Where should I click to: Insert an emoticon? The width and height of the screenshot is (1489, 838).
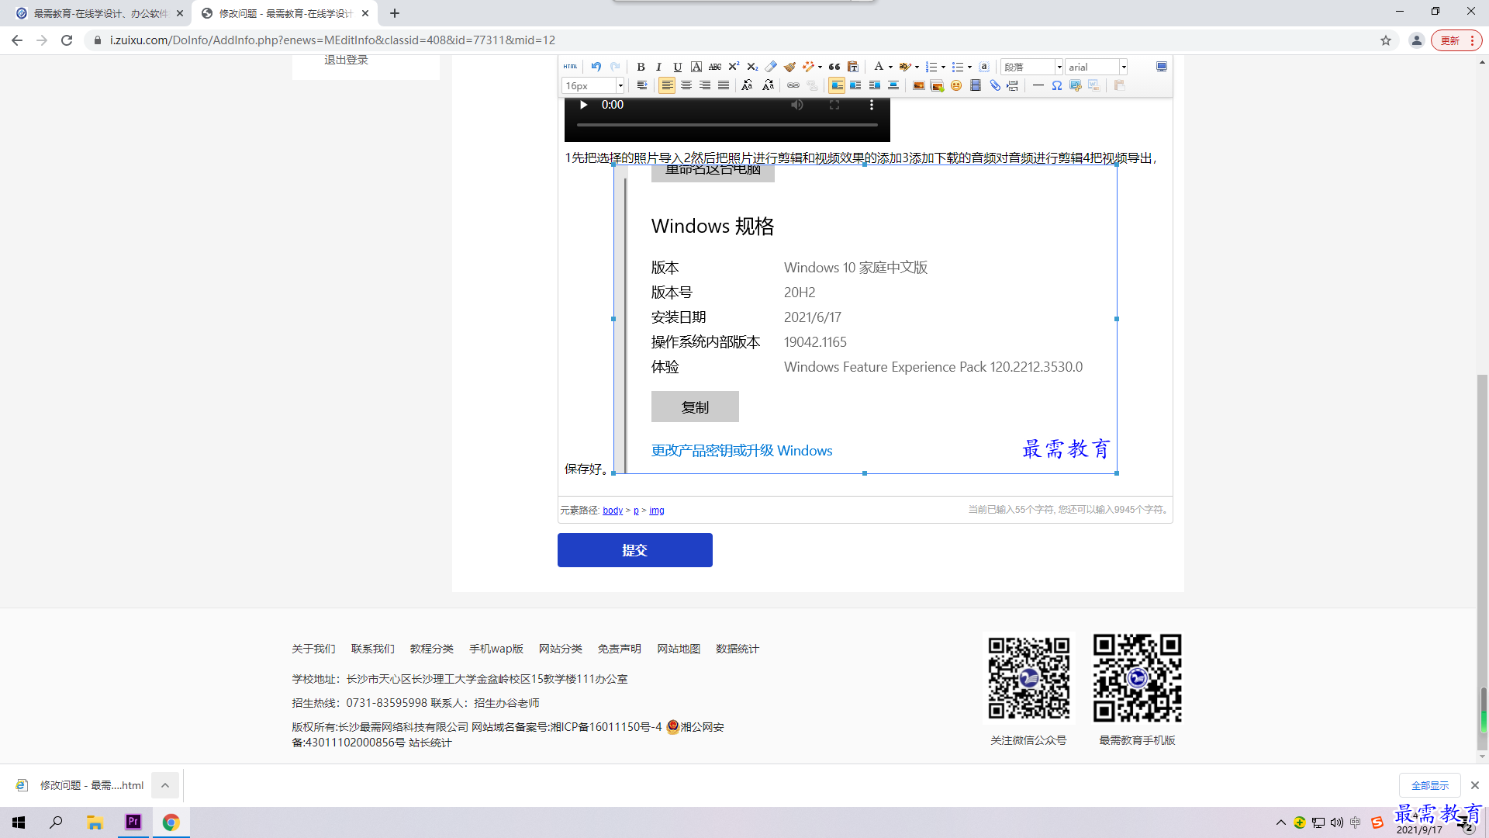pyautogui.click(x=956, y=85)
